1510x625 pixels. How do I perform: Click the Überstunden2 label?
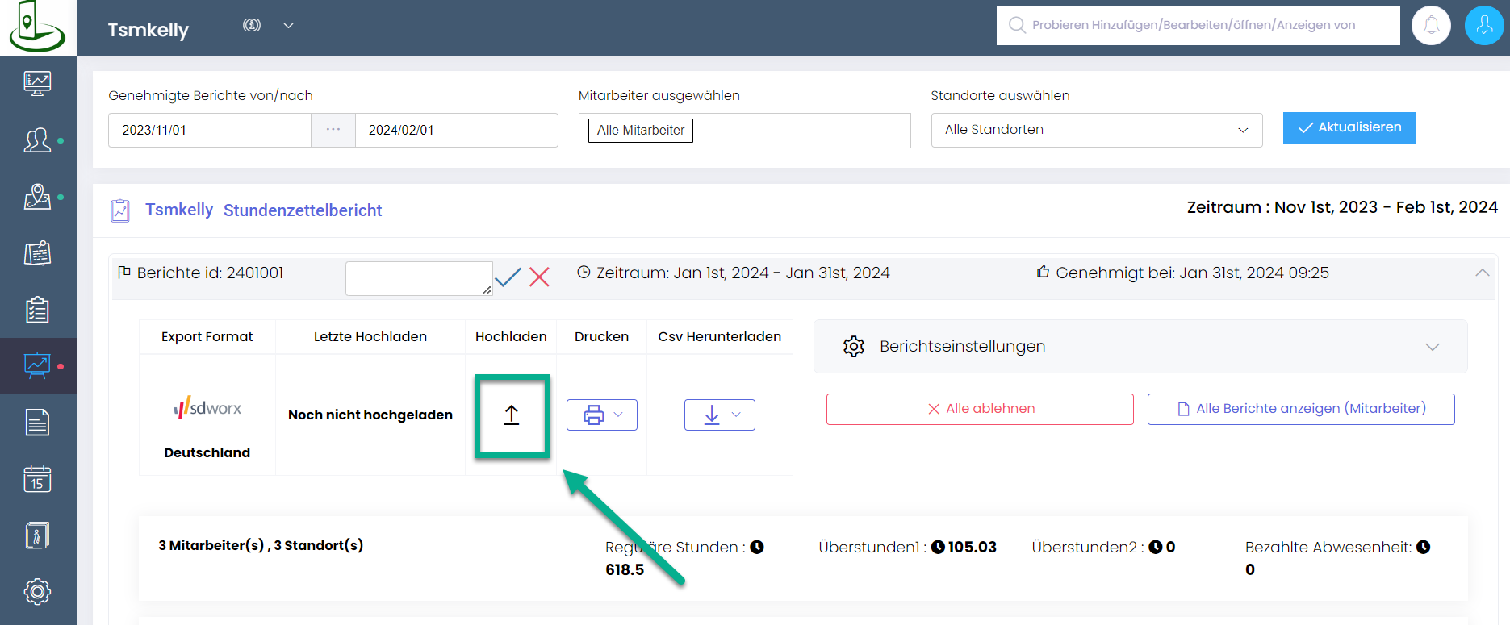[x=1088, y=547]
